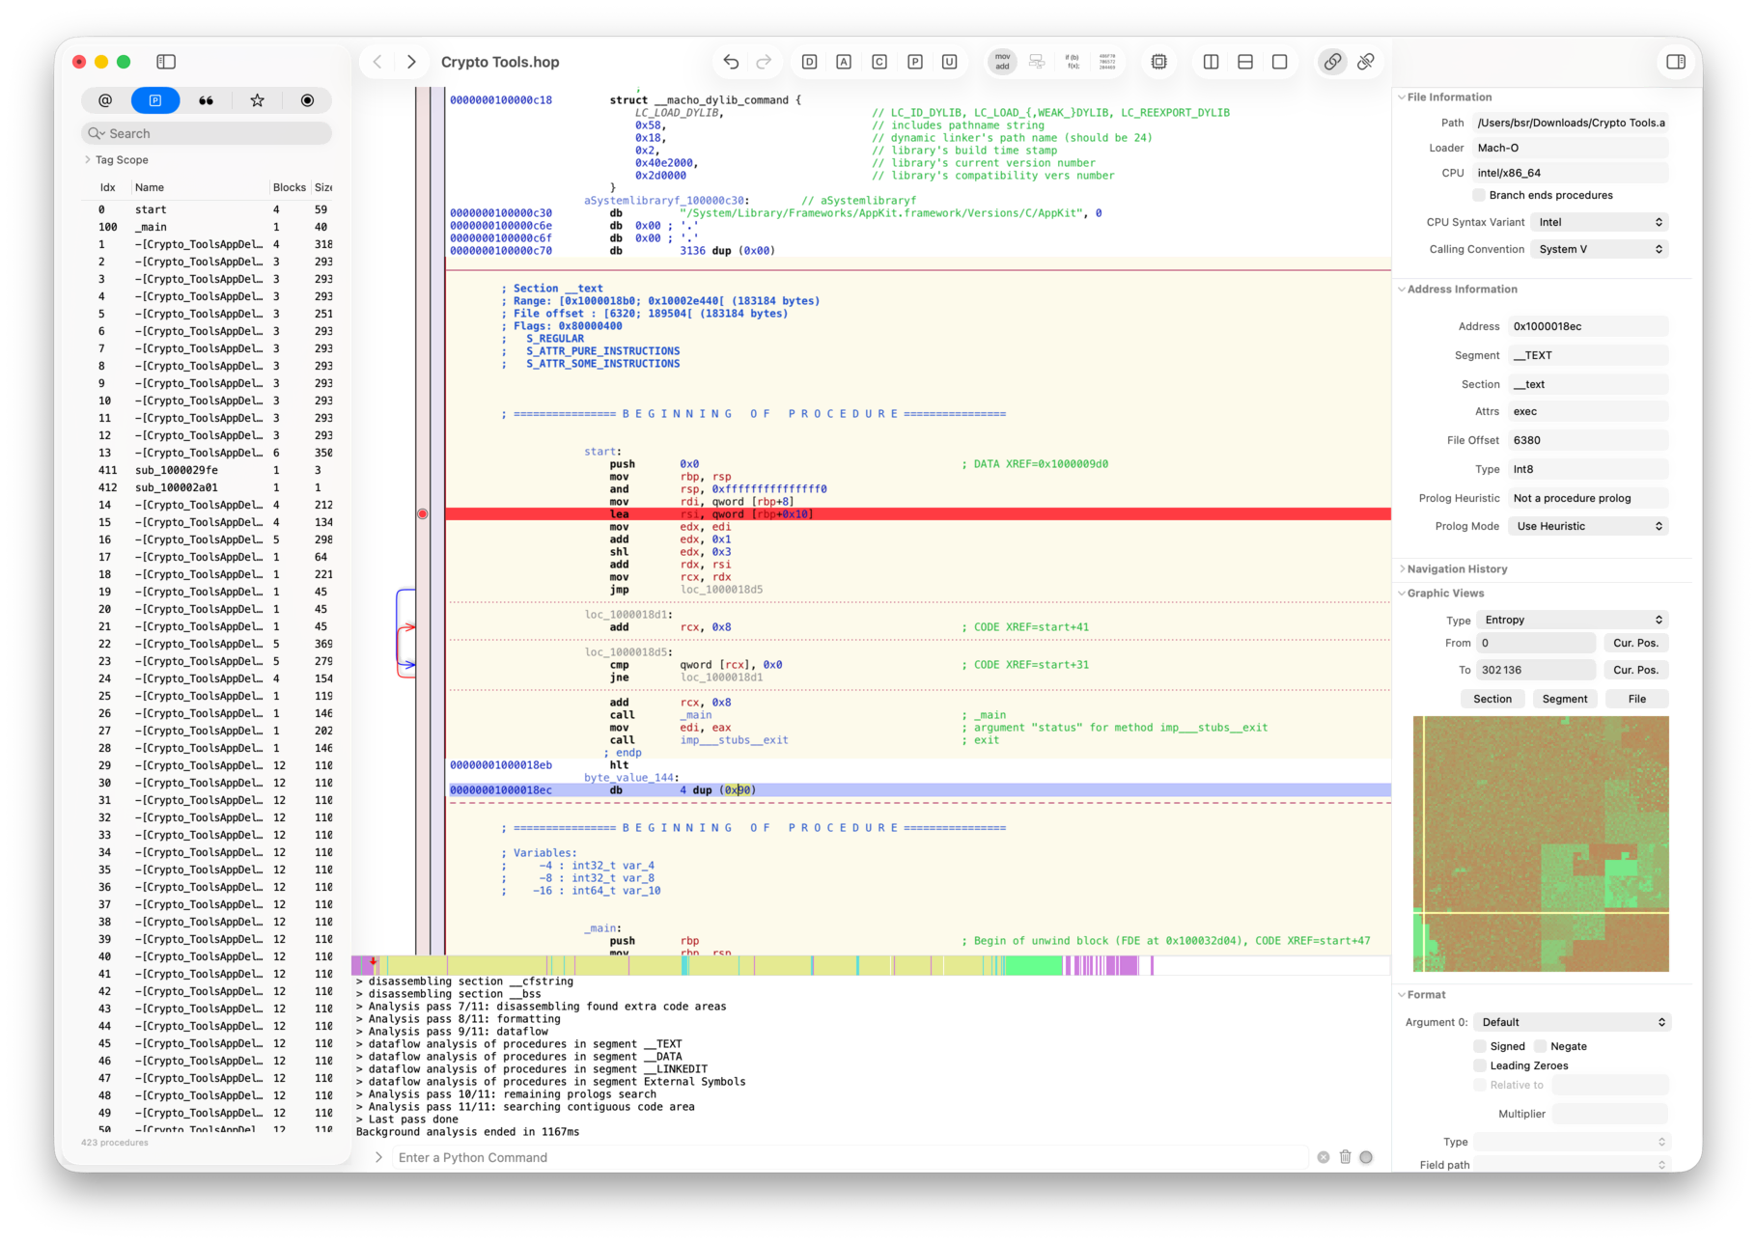Toggle the left sidebar panel icon
Screen dimensions: 1757x1244
(166, 62)
